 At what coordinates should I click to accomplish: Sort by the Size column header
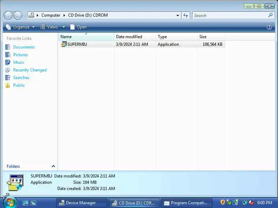(x=211, y=37)
